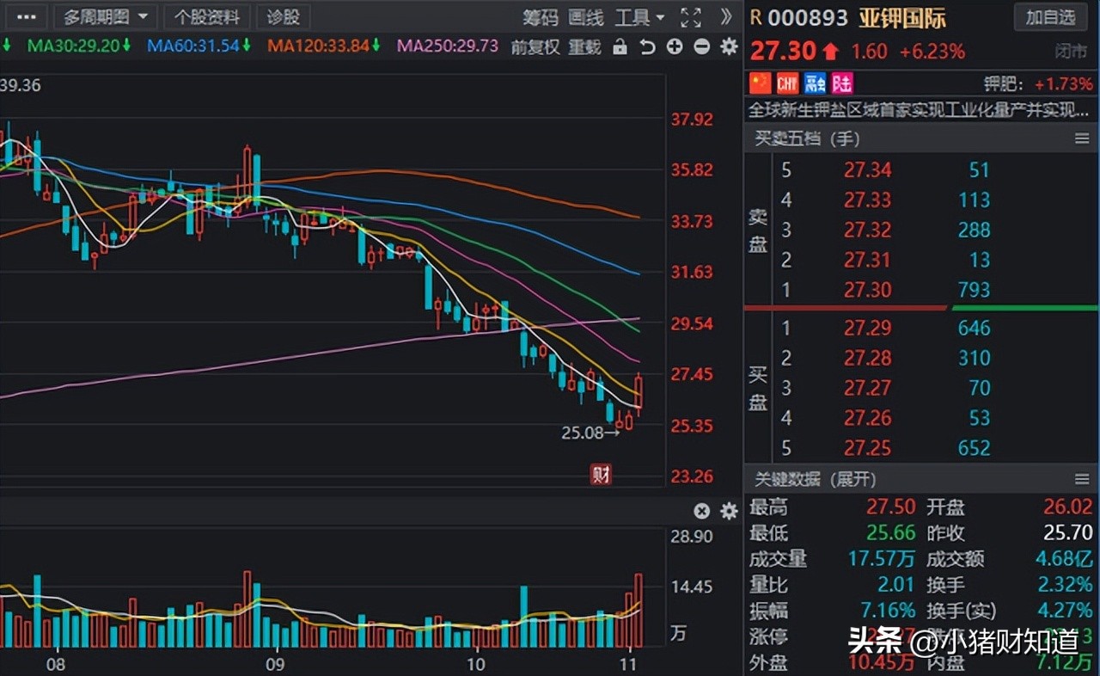Image resolution: width=1100 pixels, height=676 pixels.
Task: Click the fullscreen chart icon
Action: tap(690, 16)
